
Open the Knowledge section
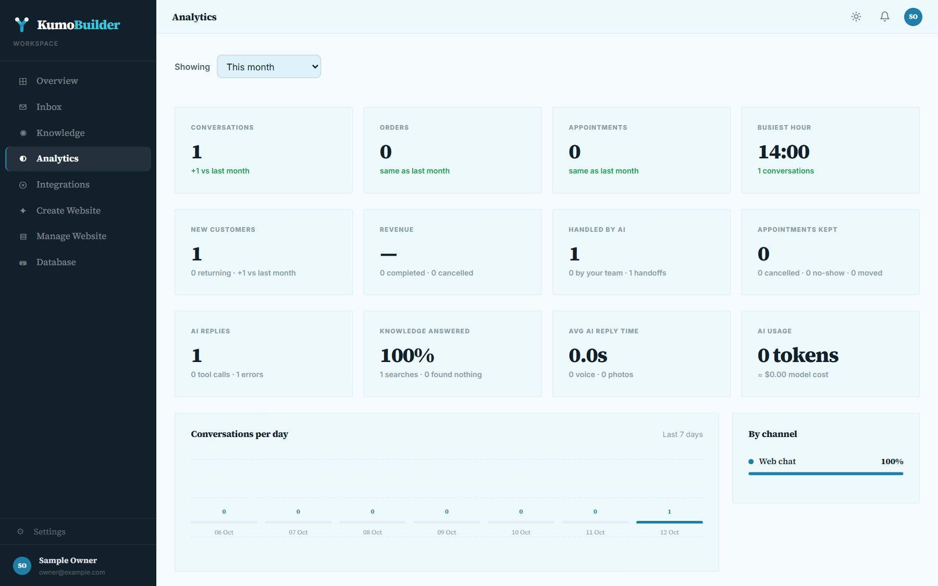tap(78, 133)
